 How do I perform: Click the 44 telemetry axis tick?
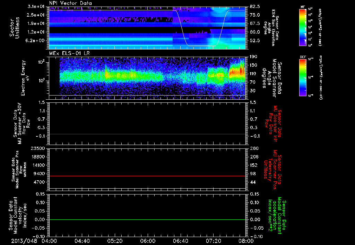(253, 182)
